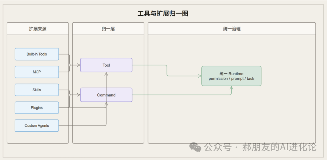The width and height of the screenshot is (327, 160).
Task: Click the 扩展来源 column header
Action: point(38,29)
